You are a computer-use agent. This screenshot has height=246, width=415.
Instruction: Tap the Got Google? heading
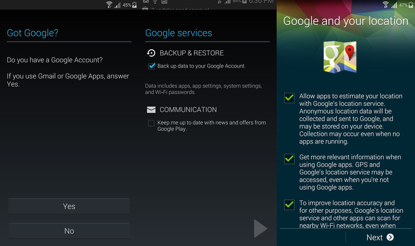coord(33,33)
